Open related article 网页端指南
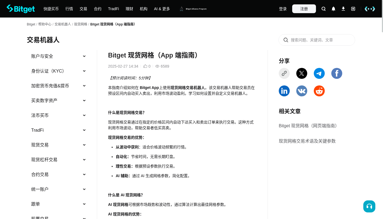383x219 pixels. (x=309, y=126)
